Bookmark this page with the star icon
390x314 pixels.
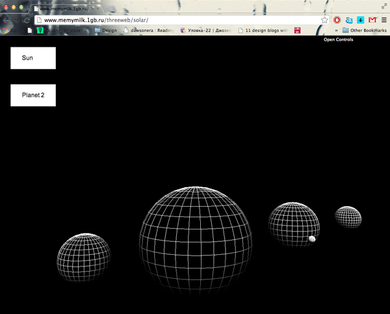[324, 20]
